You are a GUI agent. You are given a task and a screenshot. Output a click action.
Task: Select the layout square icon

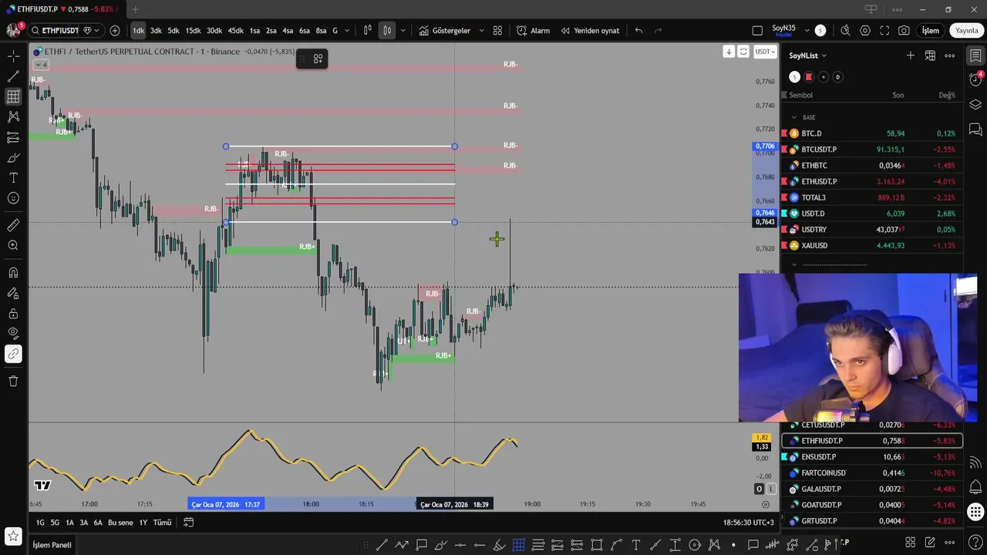(x=757, y=31)
